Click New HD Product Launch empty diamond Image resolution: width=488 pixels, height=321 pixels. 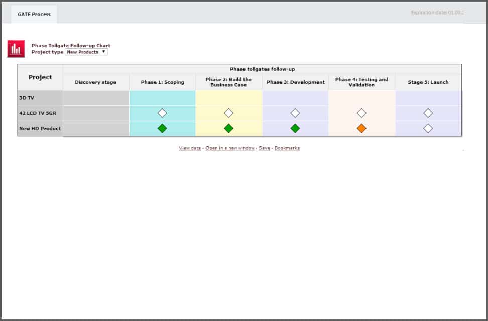(x=428, y=128)
